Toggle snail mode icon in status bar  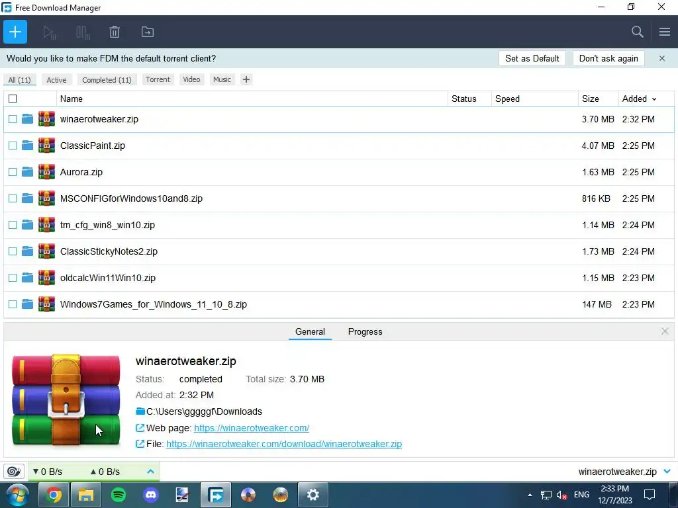point(14,471)
